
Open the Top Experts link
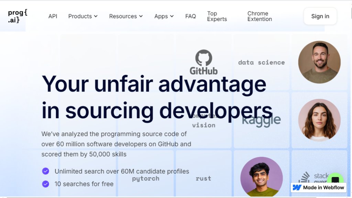click(217, 16)
